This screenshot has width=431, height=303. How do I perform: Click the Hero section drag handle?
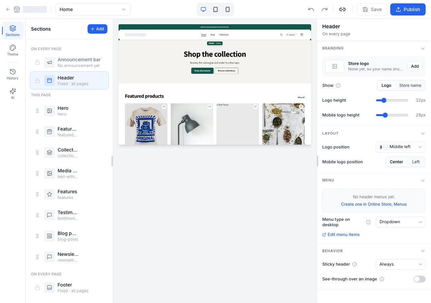click(x=37, y=111)
